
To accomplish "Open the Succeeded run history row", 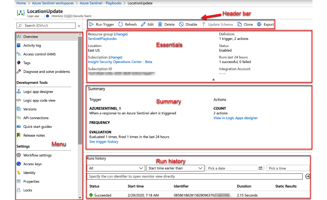I will [x=199, y=195].
